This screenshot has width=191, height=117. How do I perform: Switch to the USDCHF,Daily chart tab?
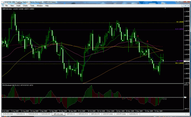108,114
